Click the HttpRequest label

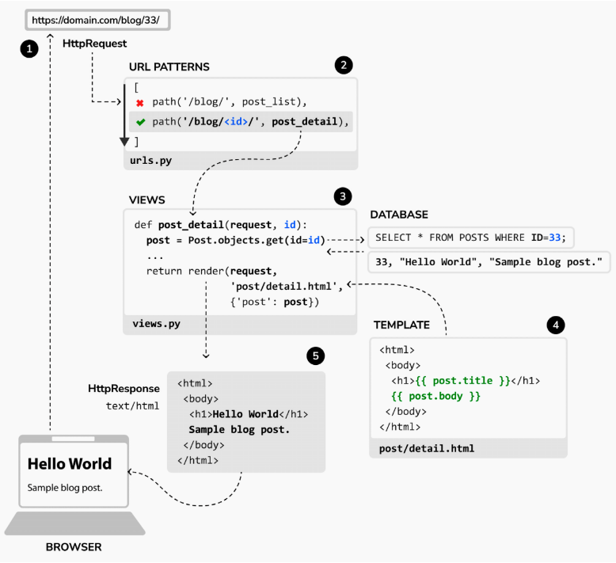click(x=94, y=44)
